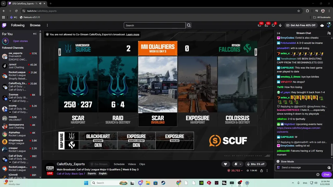The image size is (333, 187).
Task: Show hidden system tray icons
Action: click(293, 183)
